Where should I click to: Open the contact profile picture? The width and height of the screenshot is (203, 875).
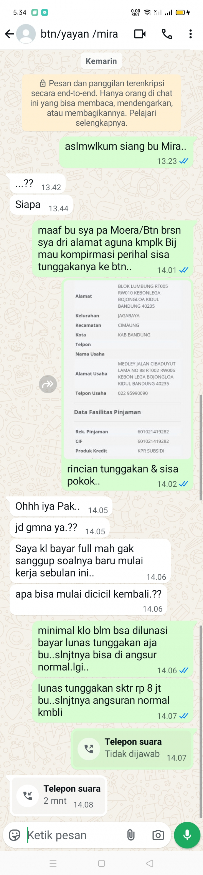[26, 34]
